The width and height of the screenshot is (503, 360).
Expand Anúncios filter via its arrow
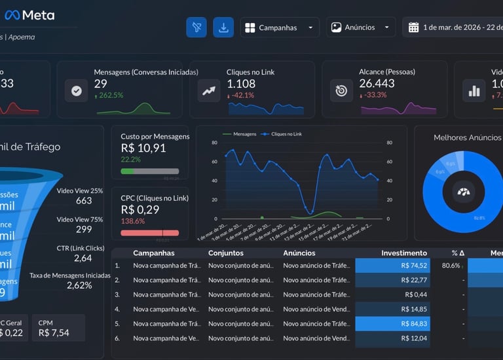pos(387,27)
